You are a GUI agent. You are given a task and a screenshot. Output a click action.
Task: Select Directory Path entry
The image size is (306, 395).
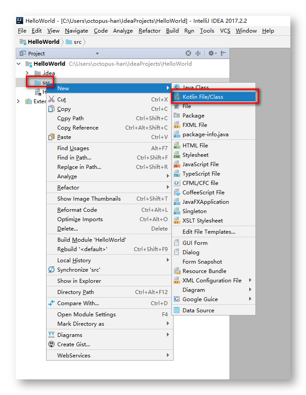(109, 292)
